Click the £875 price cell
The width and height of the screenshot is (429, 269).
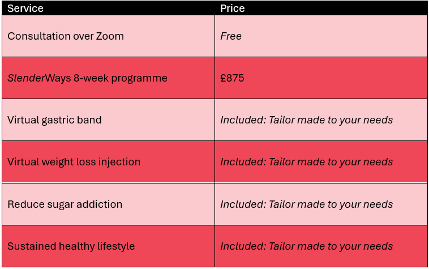[x=232, y=78]
